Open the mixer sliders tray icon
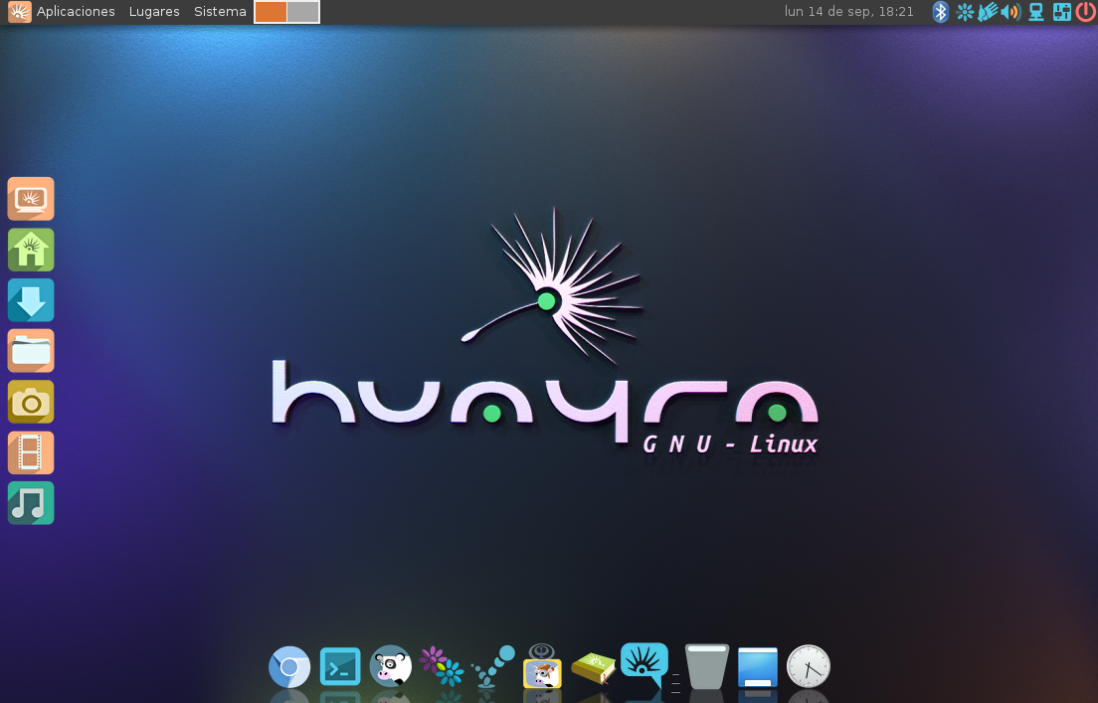 tap(1061, 12)
